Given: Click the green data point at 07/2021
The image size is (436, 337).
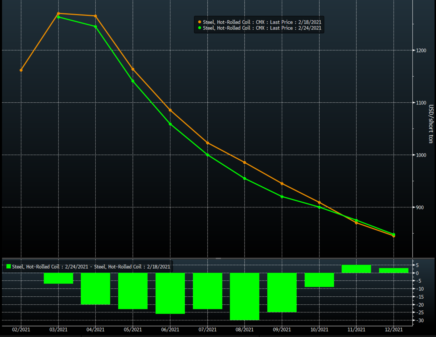Looking at the screenshot, I should [x=208, y=155].
